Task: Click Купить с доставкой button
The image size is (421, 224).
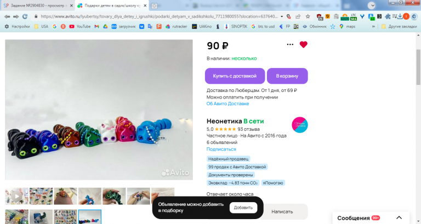Action: point(235,76)
